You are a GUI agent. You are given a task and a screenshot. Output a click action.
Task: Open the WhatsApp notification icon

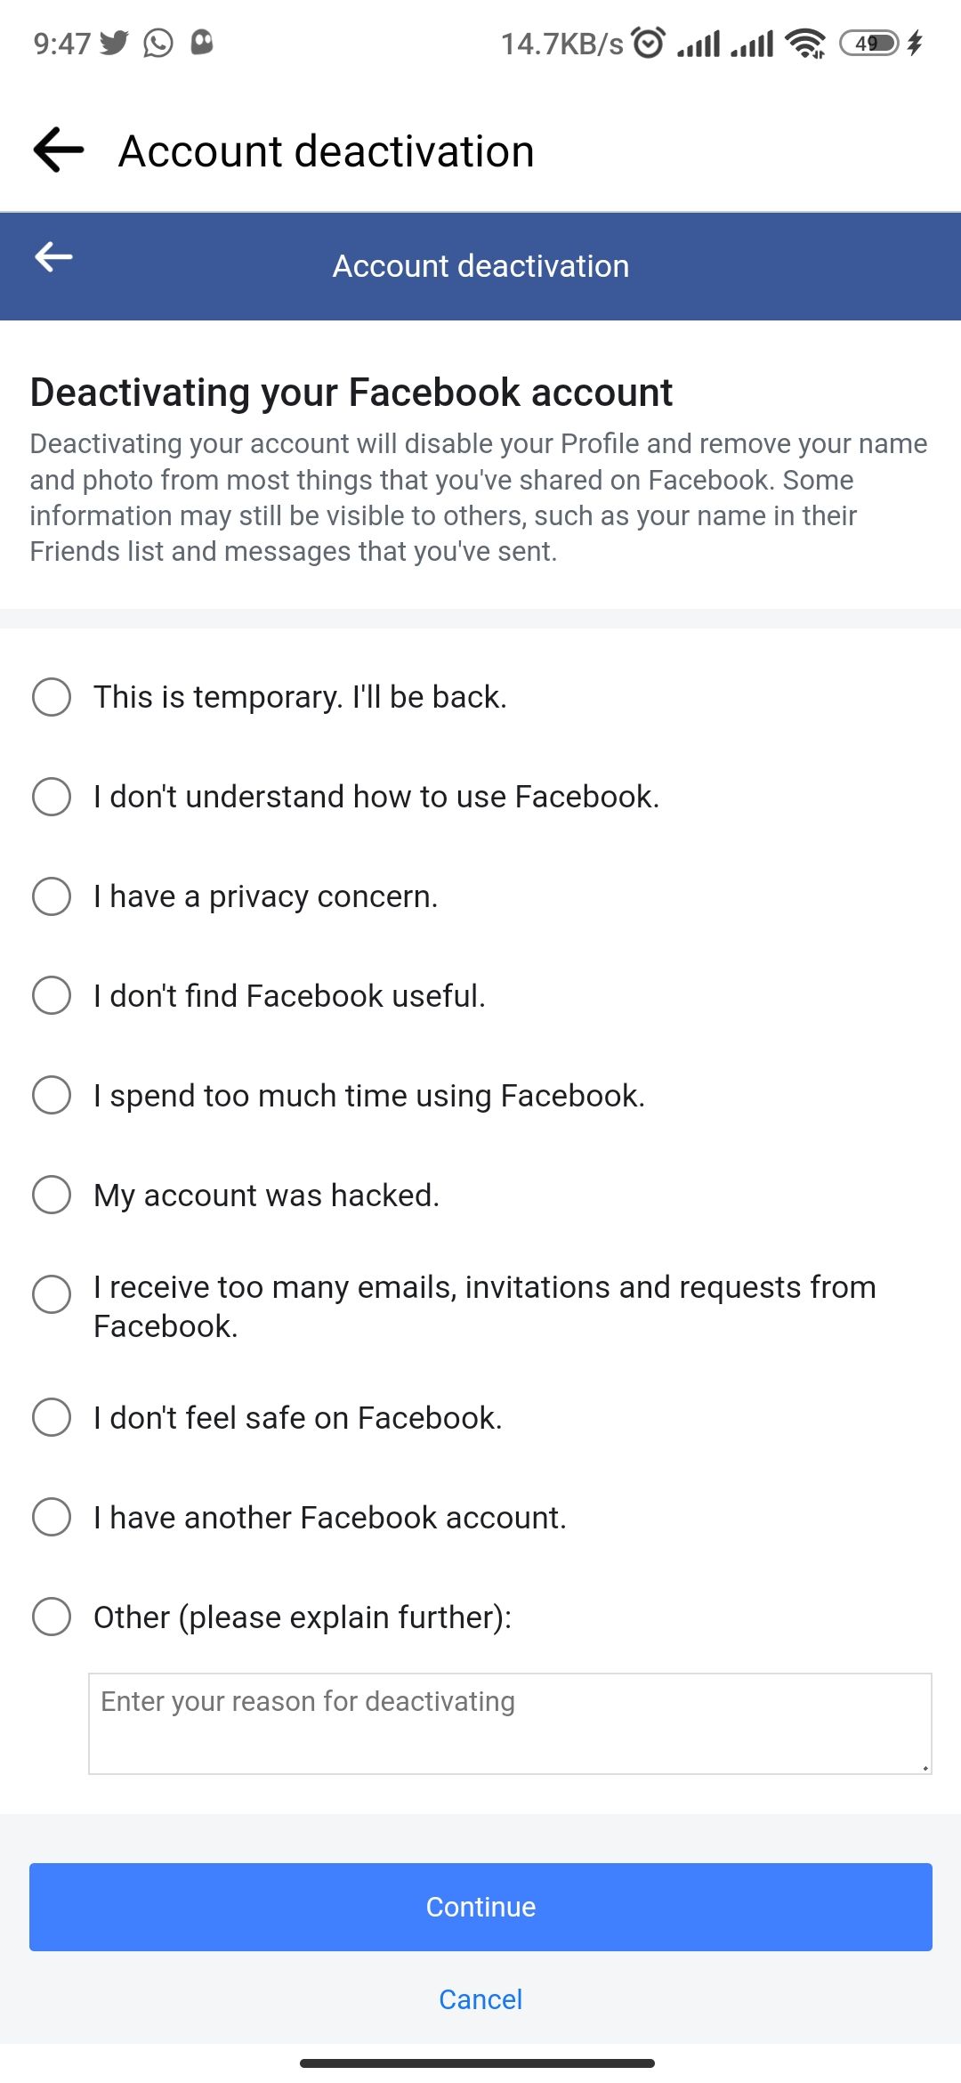(157, 42)
